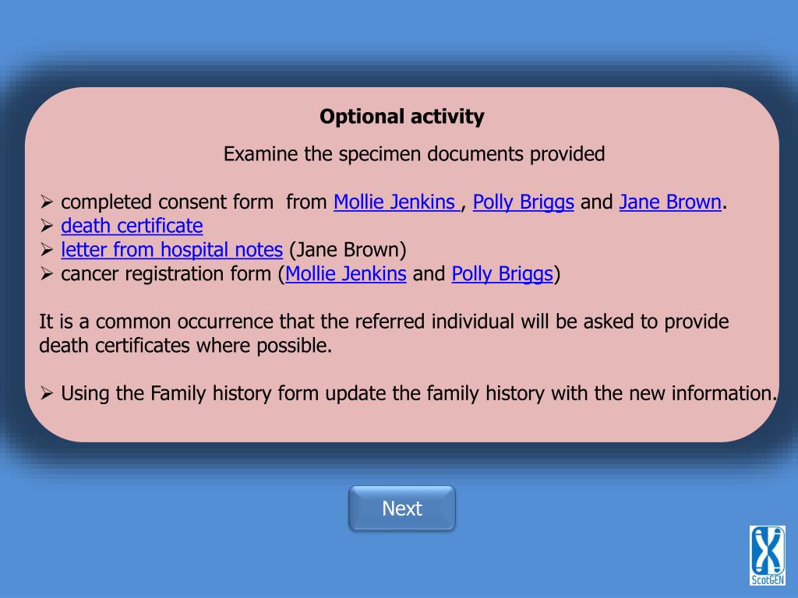
Task: Open Polly Briggs cancer registration form link
Action: [503, 274]
